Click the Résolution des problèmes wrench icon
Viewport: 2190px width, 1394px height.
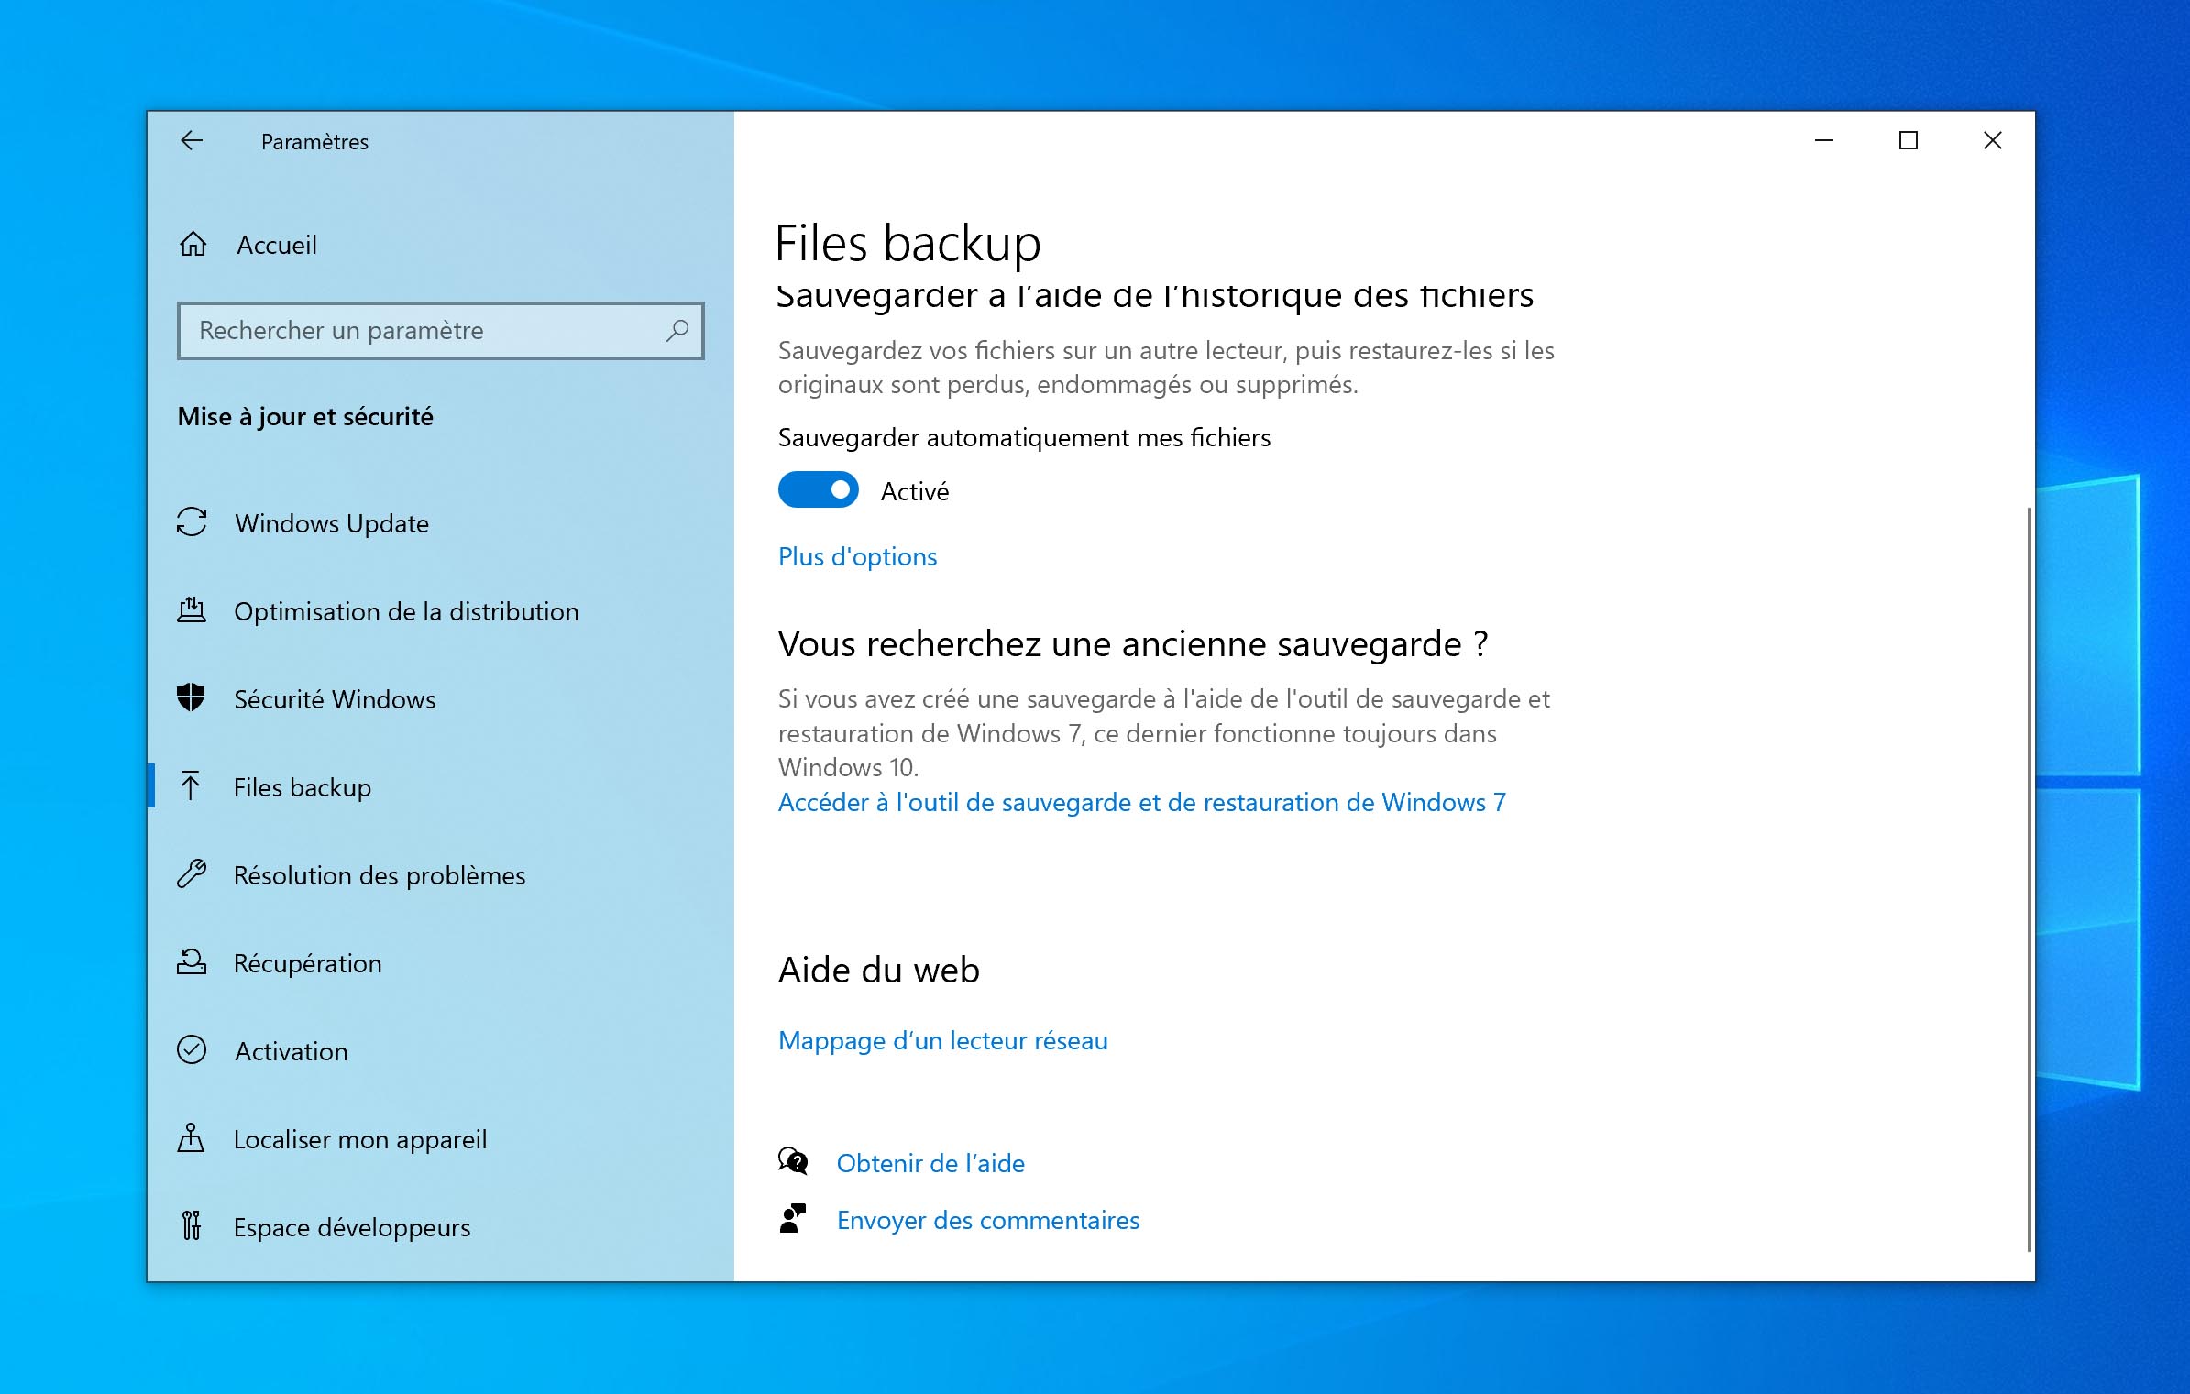click(192, 874)
